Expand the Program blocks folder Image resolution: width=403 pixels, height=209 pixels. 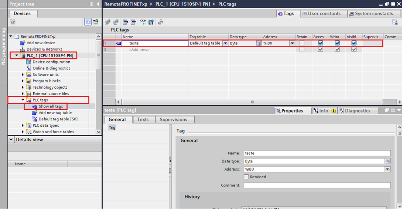23,81
